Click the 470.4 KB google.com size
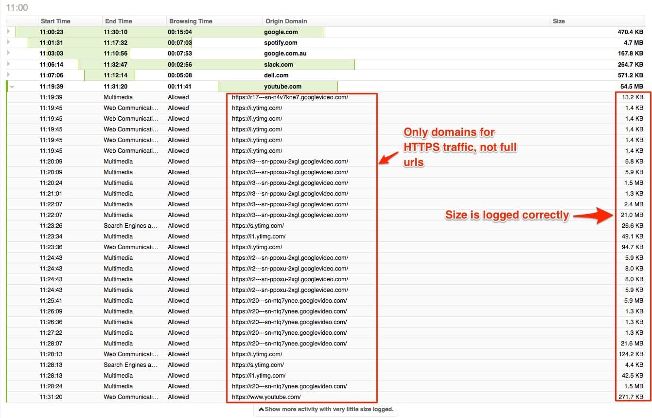The image size is (652, 418). pyautogui.click(x=631, y=32)
